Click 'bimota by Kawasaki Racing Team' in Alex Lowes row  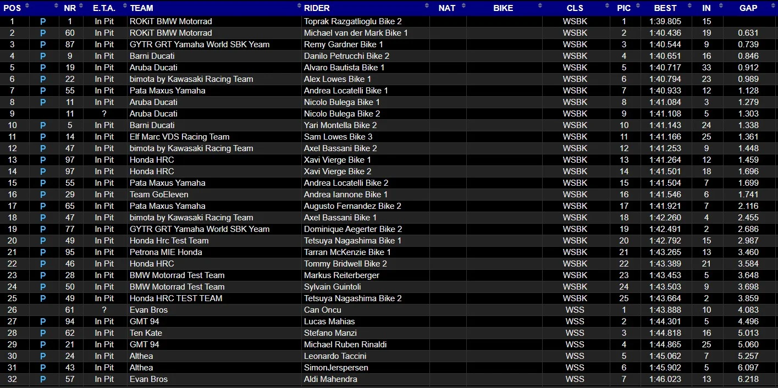coord(191,79)
